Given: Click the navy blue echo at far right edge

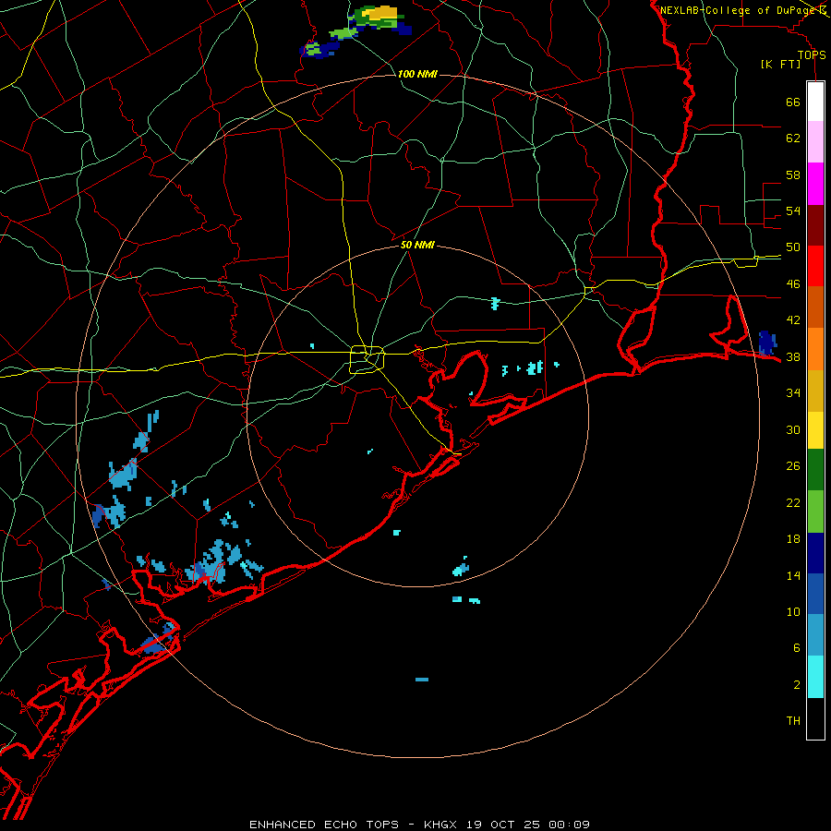Looking at the screenshot, I should click(767, 343).
